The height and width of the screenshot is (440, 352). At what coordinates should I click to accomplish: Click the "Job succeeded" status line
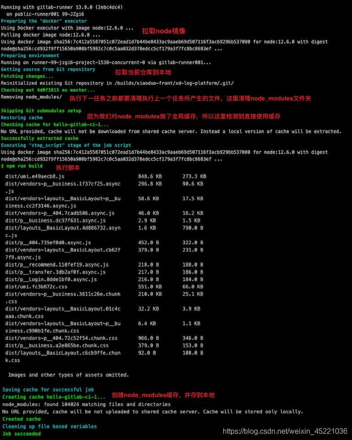click(22, 434)
